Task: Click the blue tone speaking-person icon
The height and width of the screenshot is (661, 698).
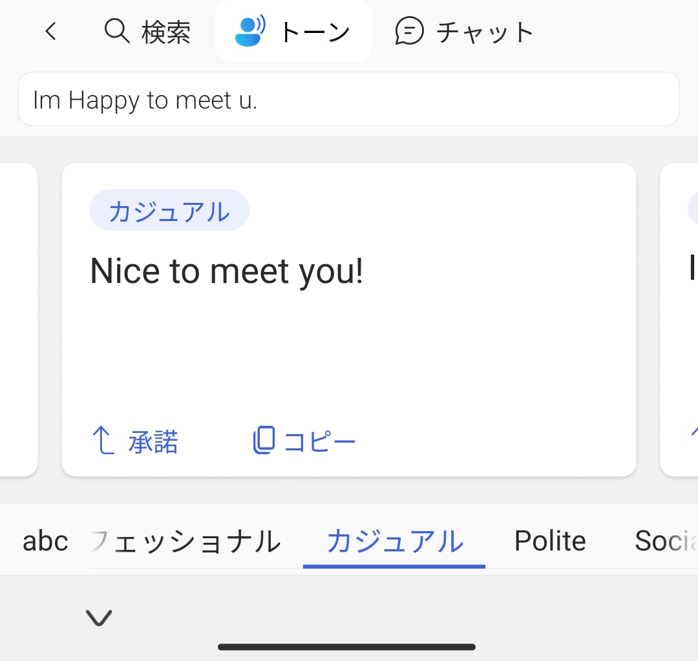Action: click(x=249, y=31)
